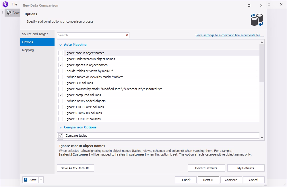The height and width of the screenshot is (187, 287).
Task: Check Ignore TIMESTAMP columns
Action: click(61, 107)
